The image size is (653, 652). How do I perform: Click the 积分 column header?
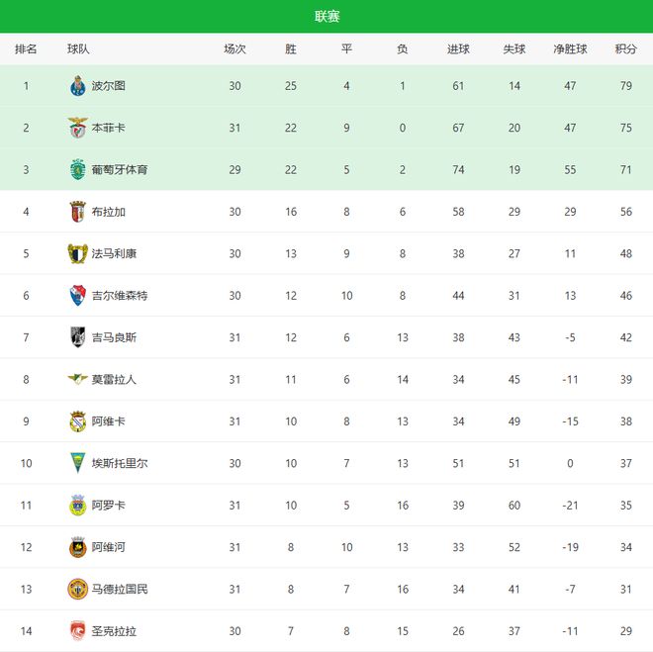click(x=625, y=48)
